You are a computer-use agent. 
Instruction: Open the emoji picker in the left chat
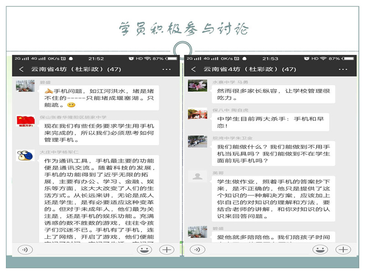[x=144, y=249]
